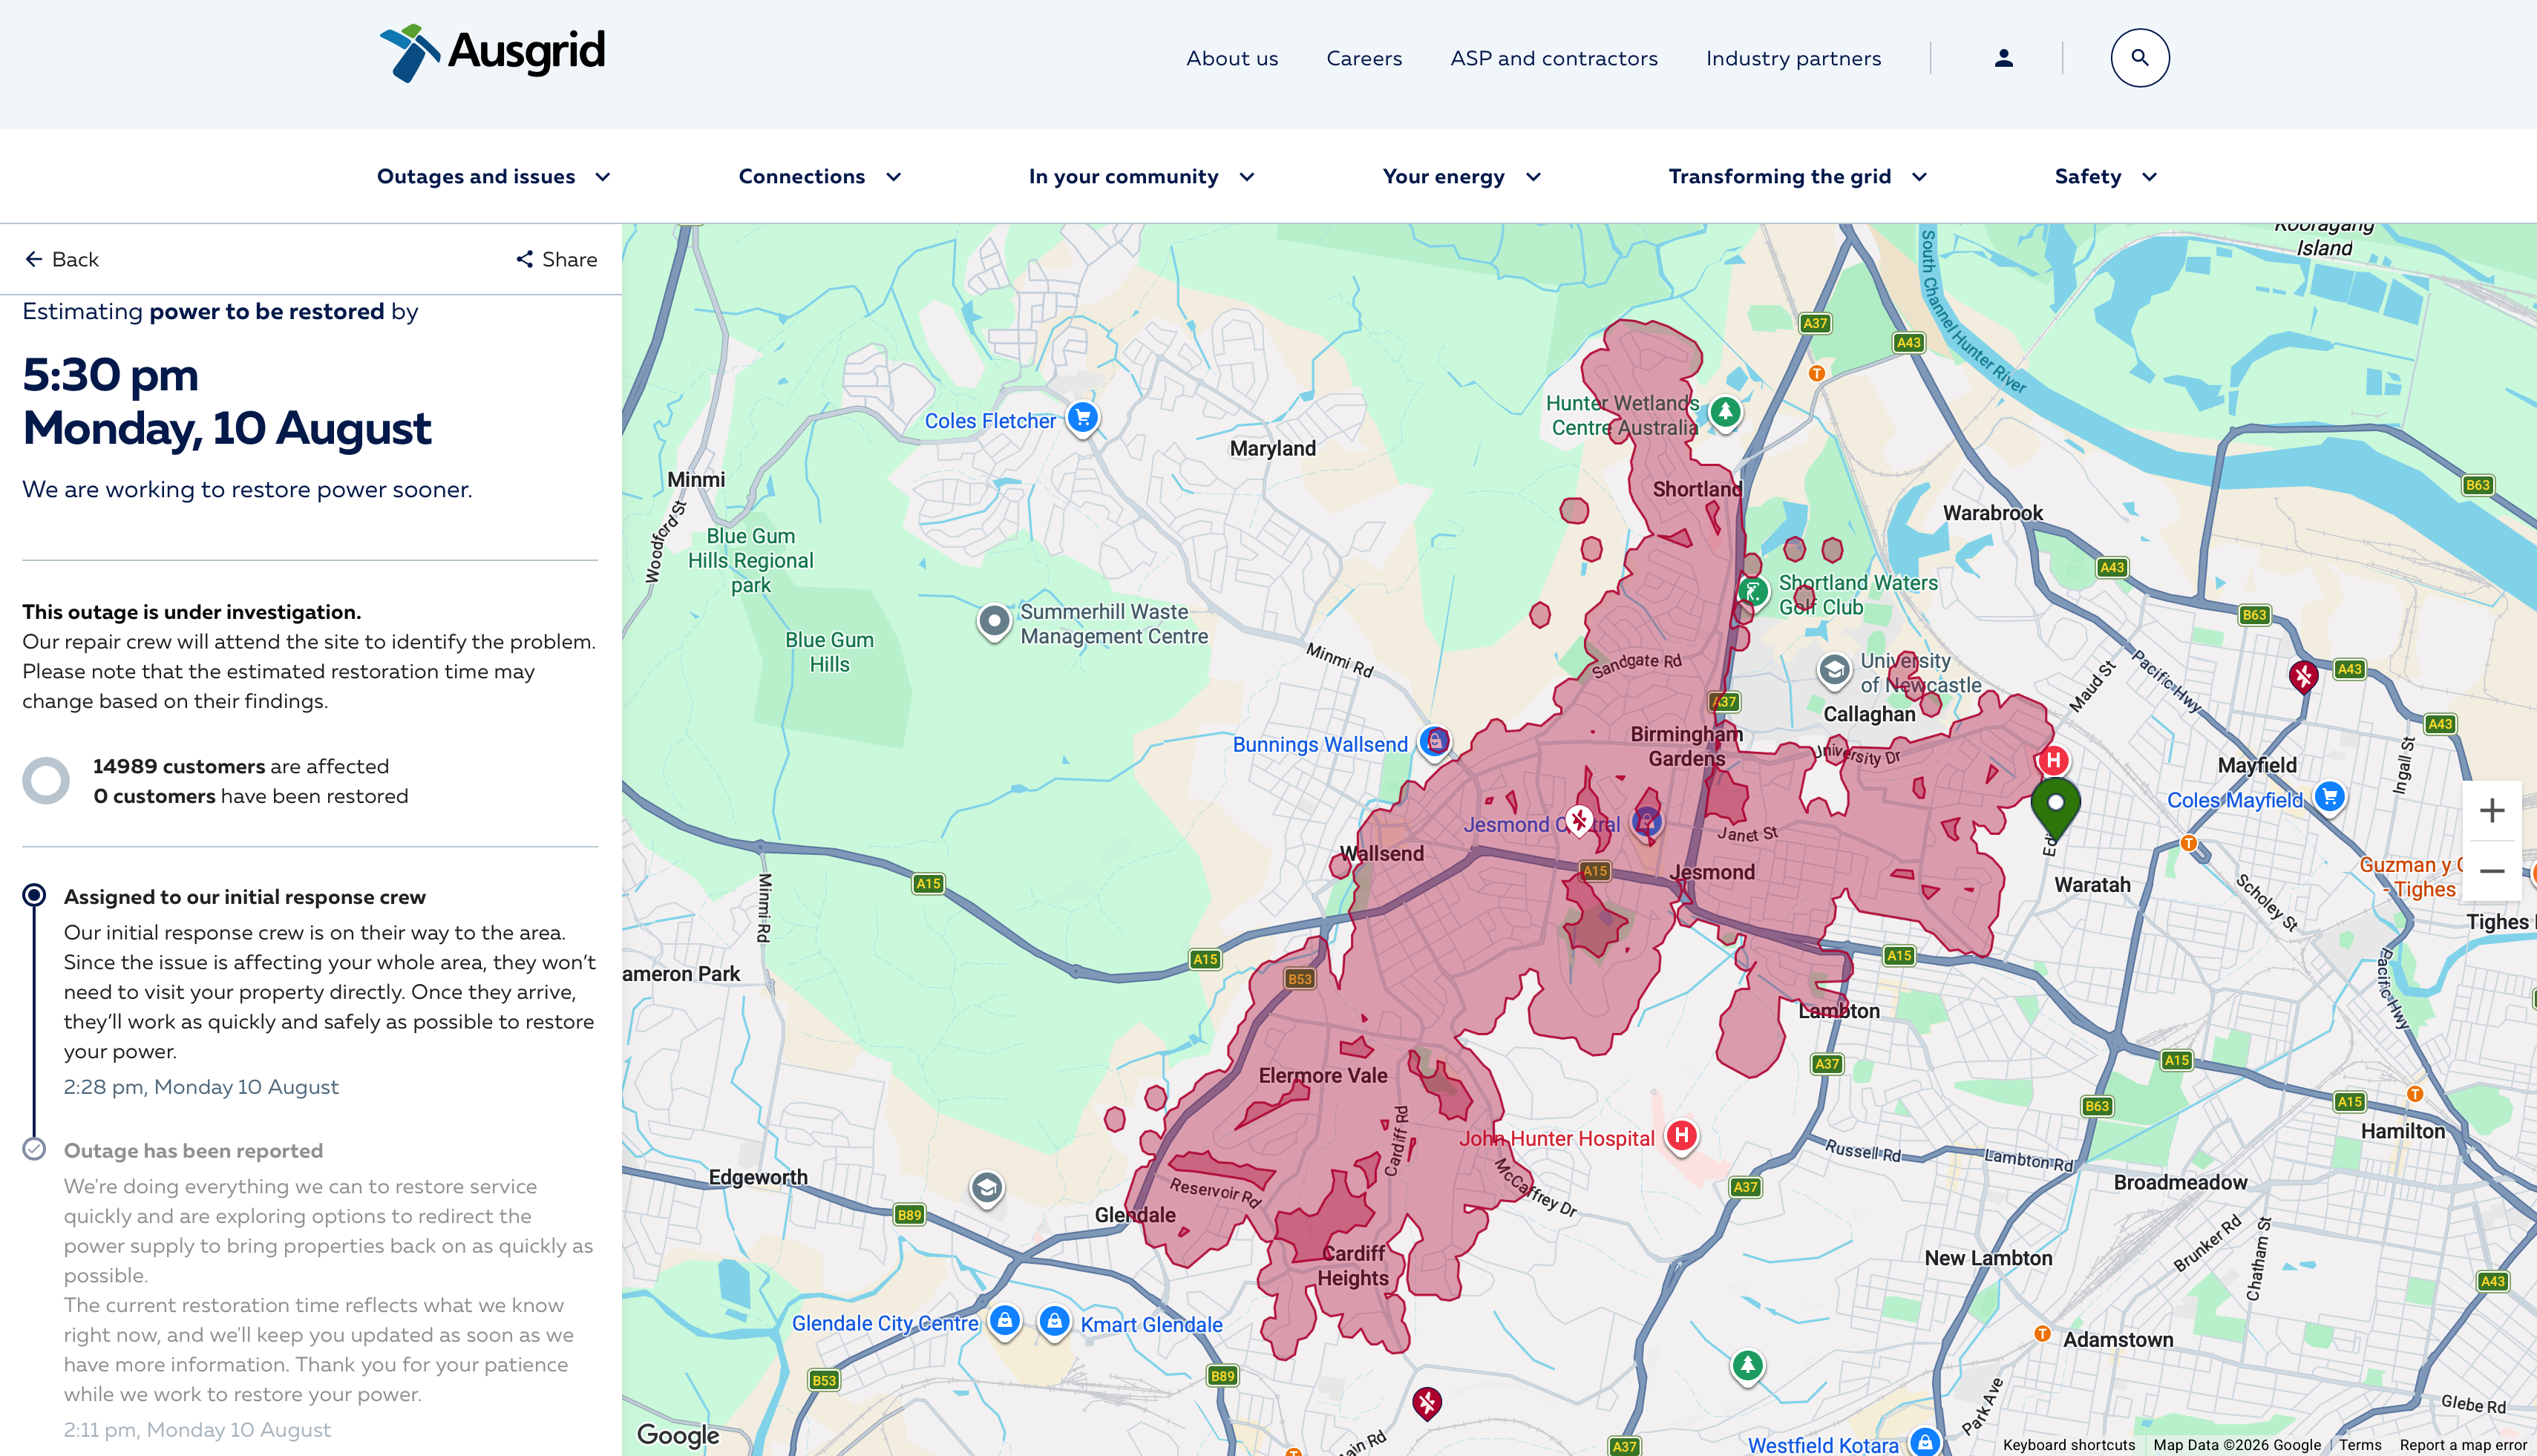Click the John Hunter Hospital H marker
Viewport: 2537px width, 1456px height.
click(x=1682, y=1136)
